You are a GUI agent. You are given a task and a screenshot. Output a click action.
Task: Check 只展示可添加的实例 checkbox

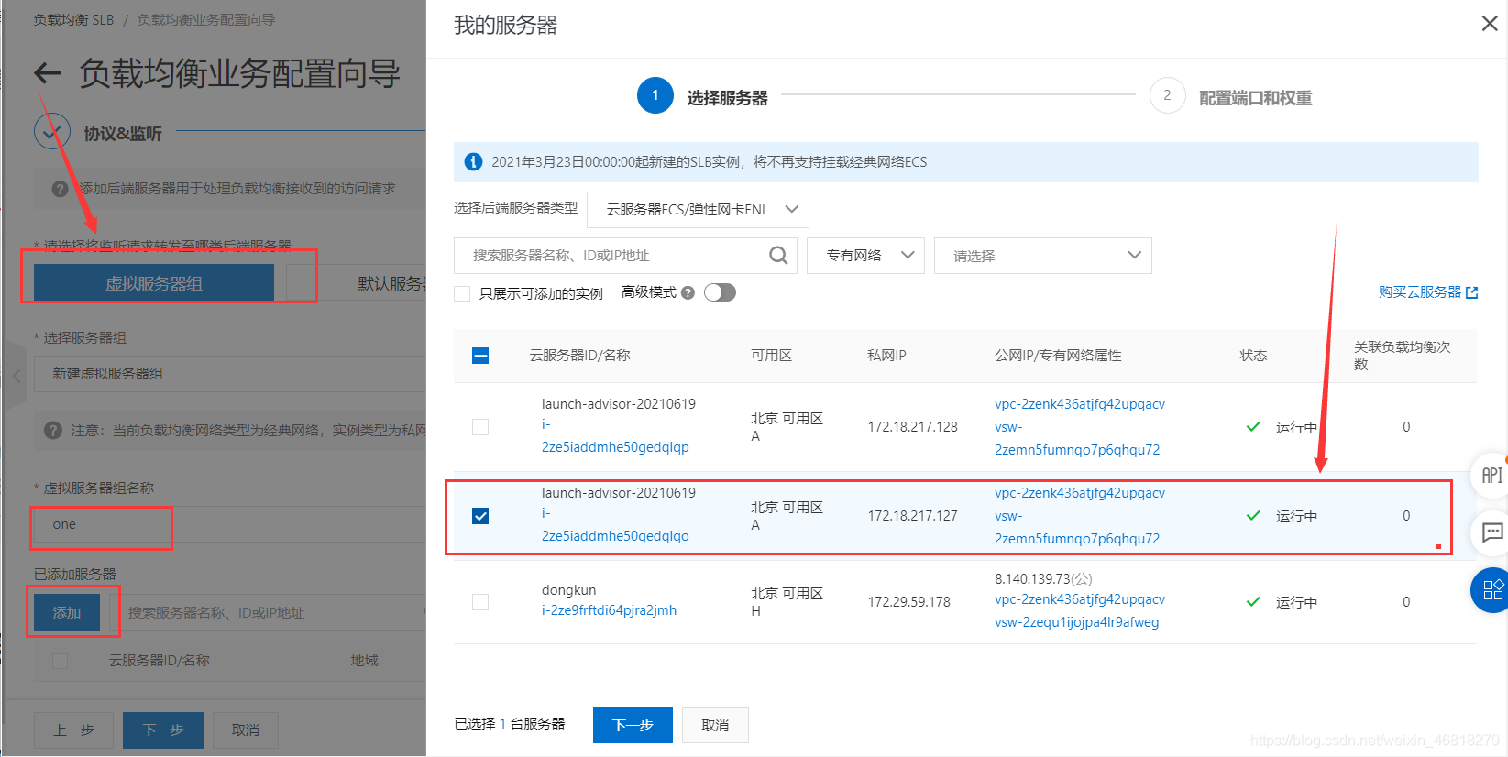462,293
